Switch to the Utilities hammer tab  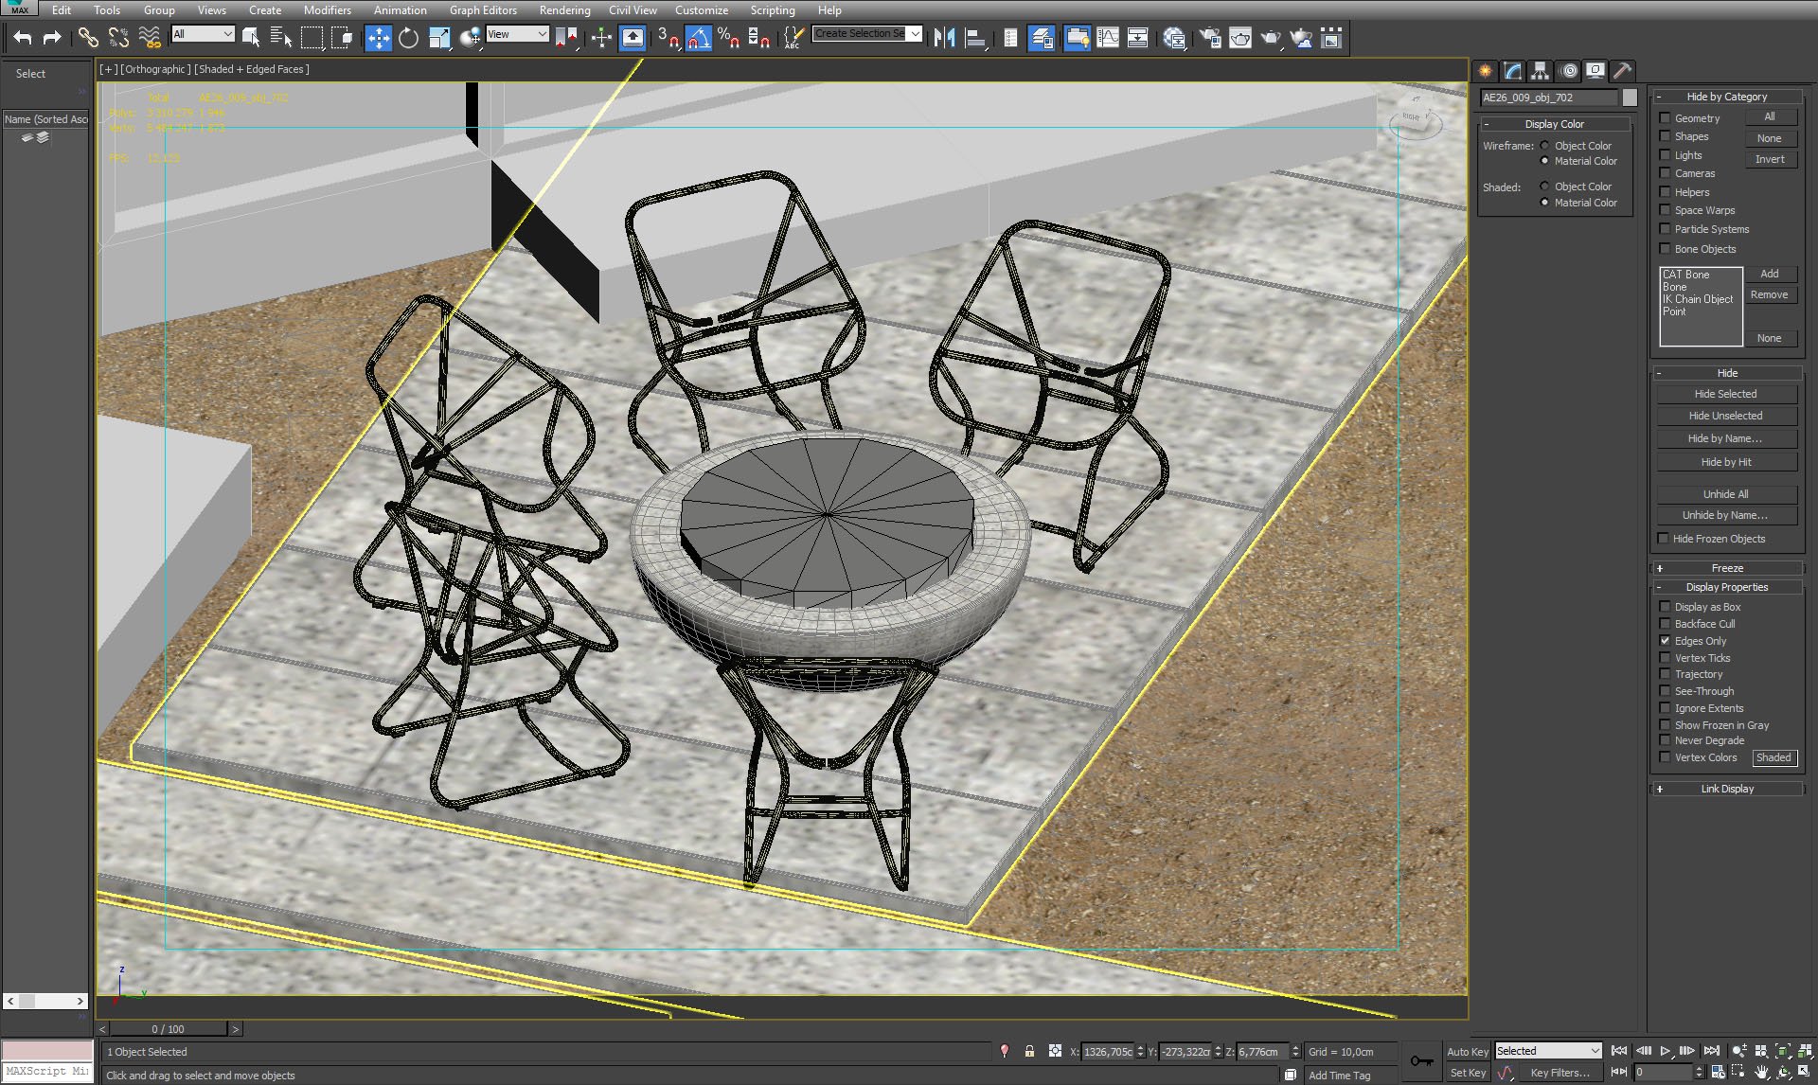click(1622, 70)
